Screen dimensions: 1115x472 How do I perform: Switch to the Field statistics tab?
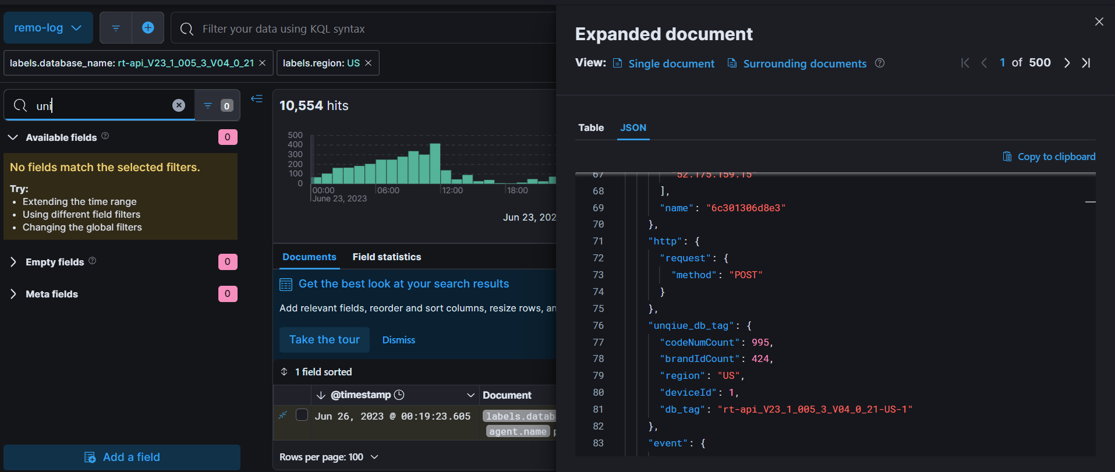point(387,257)
